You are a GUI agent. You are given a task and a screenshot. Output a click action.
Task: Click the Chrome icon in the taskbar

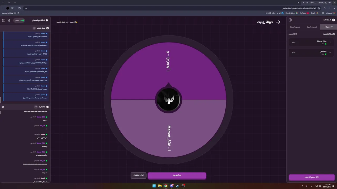click(x=166, y=186)
